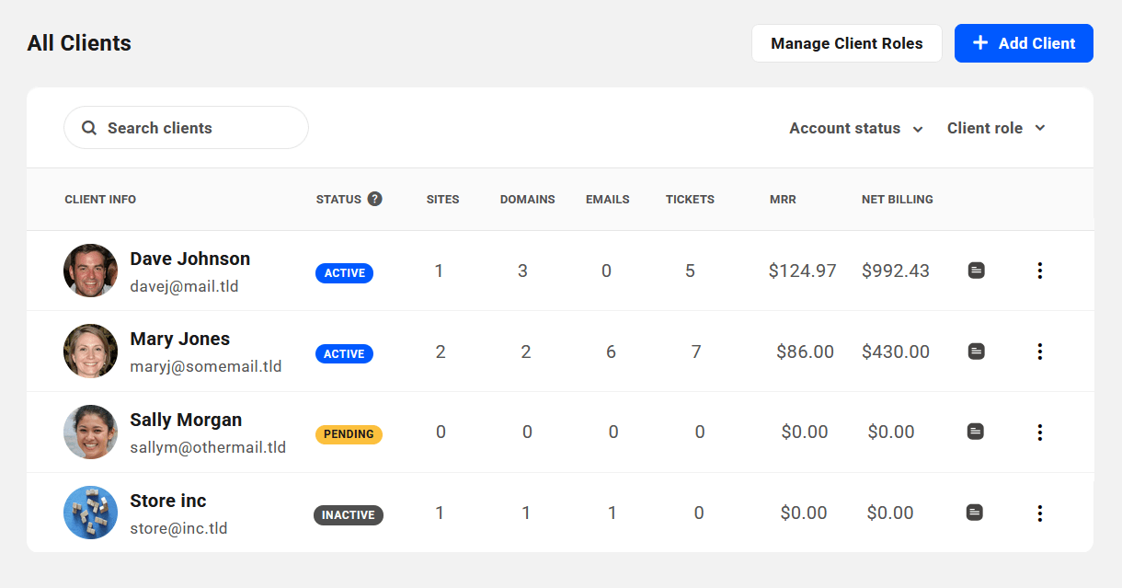Select the PENDING status badge for Sally Morgan

[x=349, y=434]
